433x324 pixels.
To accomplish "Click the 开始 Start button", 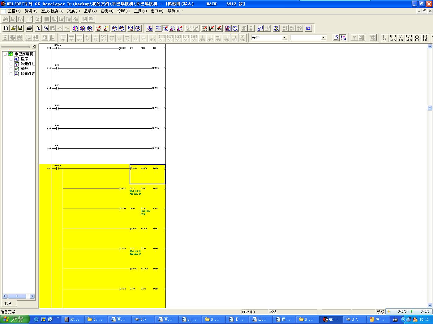I will [15, 319].
